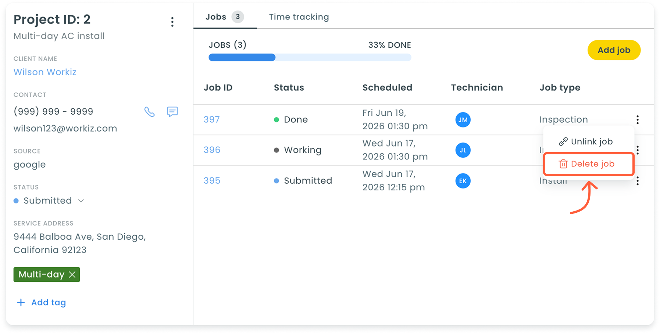Click the Scheduled column header
The image size is (660, 334).
tap(387, 87)
